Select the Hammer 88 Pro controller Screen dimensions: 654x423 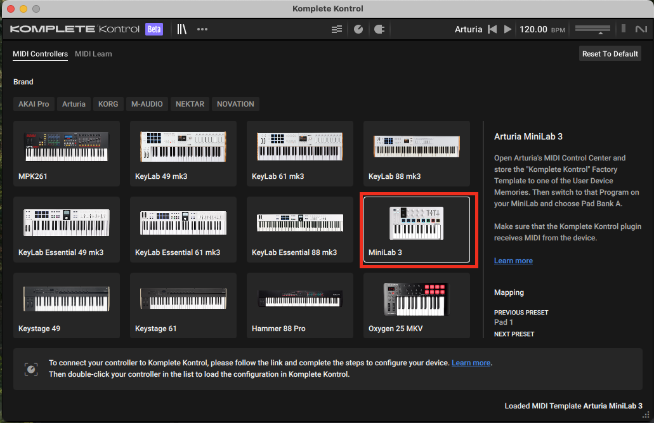(x=300, y=306)
